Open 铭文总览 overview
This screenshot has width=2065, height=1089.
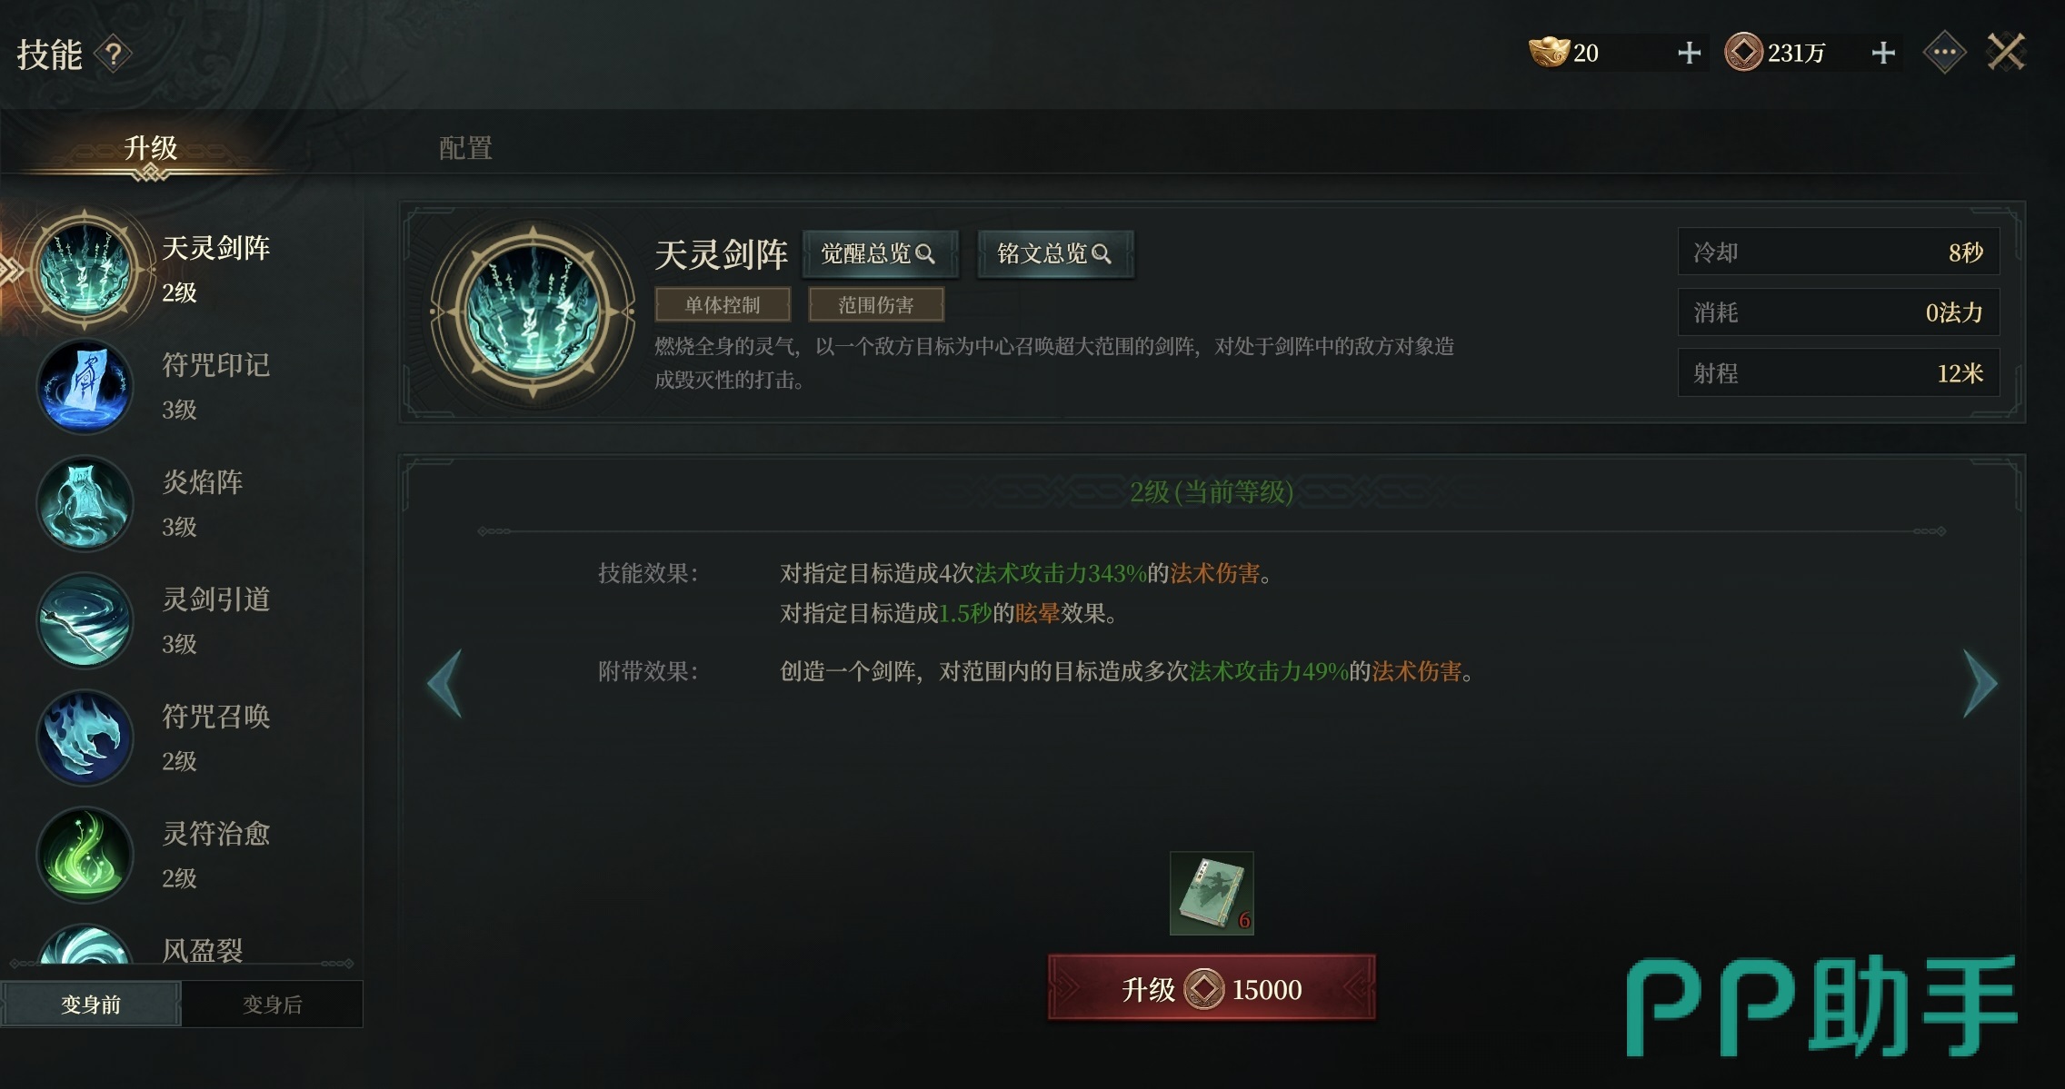(1055, 253)
